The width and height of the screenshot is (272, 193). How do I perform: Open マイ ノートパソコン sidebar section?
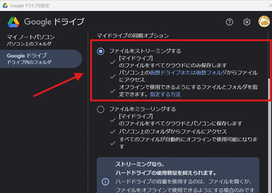click(31, 40)
